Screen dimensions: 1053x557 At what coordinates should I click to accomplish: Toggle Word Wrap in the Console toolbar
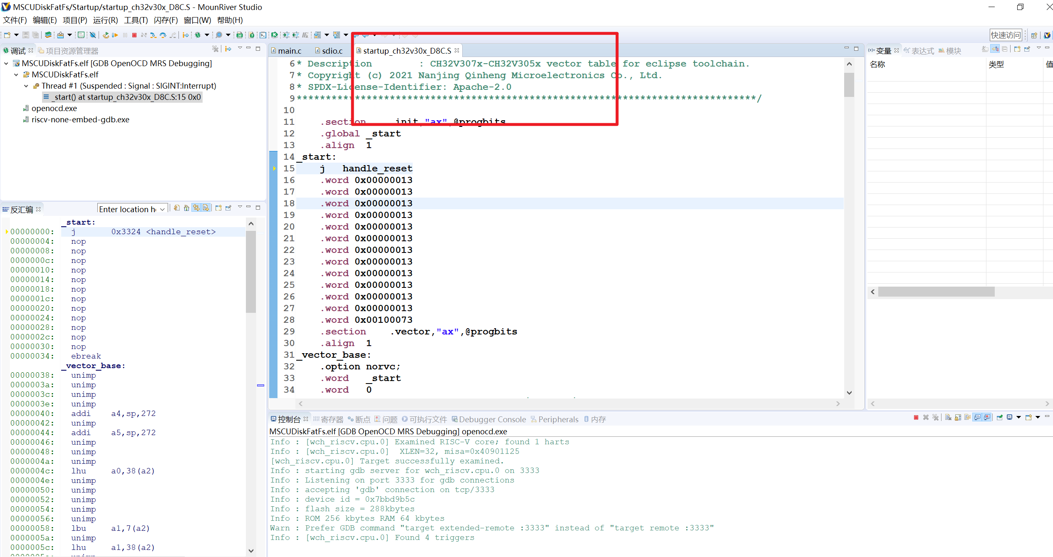tap(968, 417)
